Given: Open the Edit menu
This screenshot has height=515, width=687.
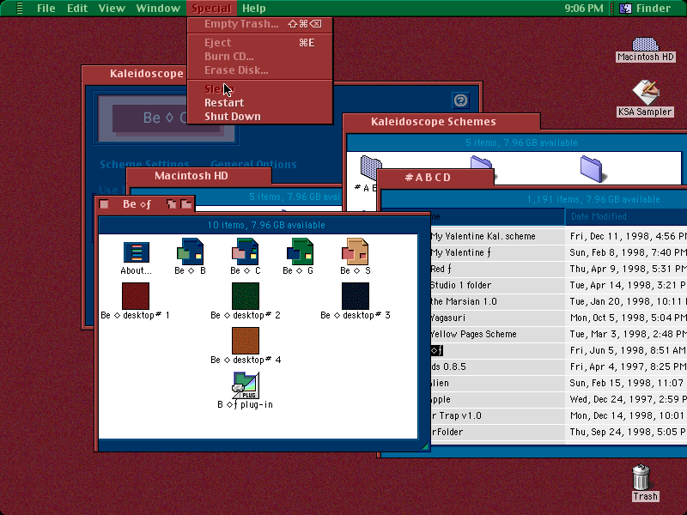Looking at the screenshot, I should coord(77,8).
